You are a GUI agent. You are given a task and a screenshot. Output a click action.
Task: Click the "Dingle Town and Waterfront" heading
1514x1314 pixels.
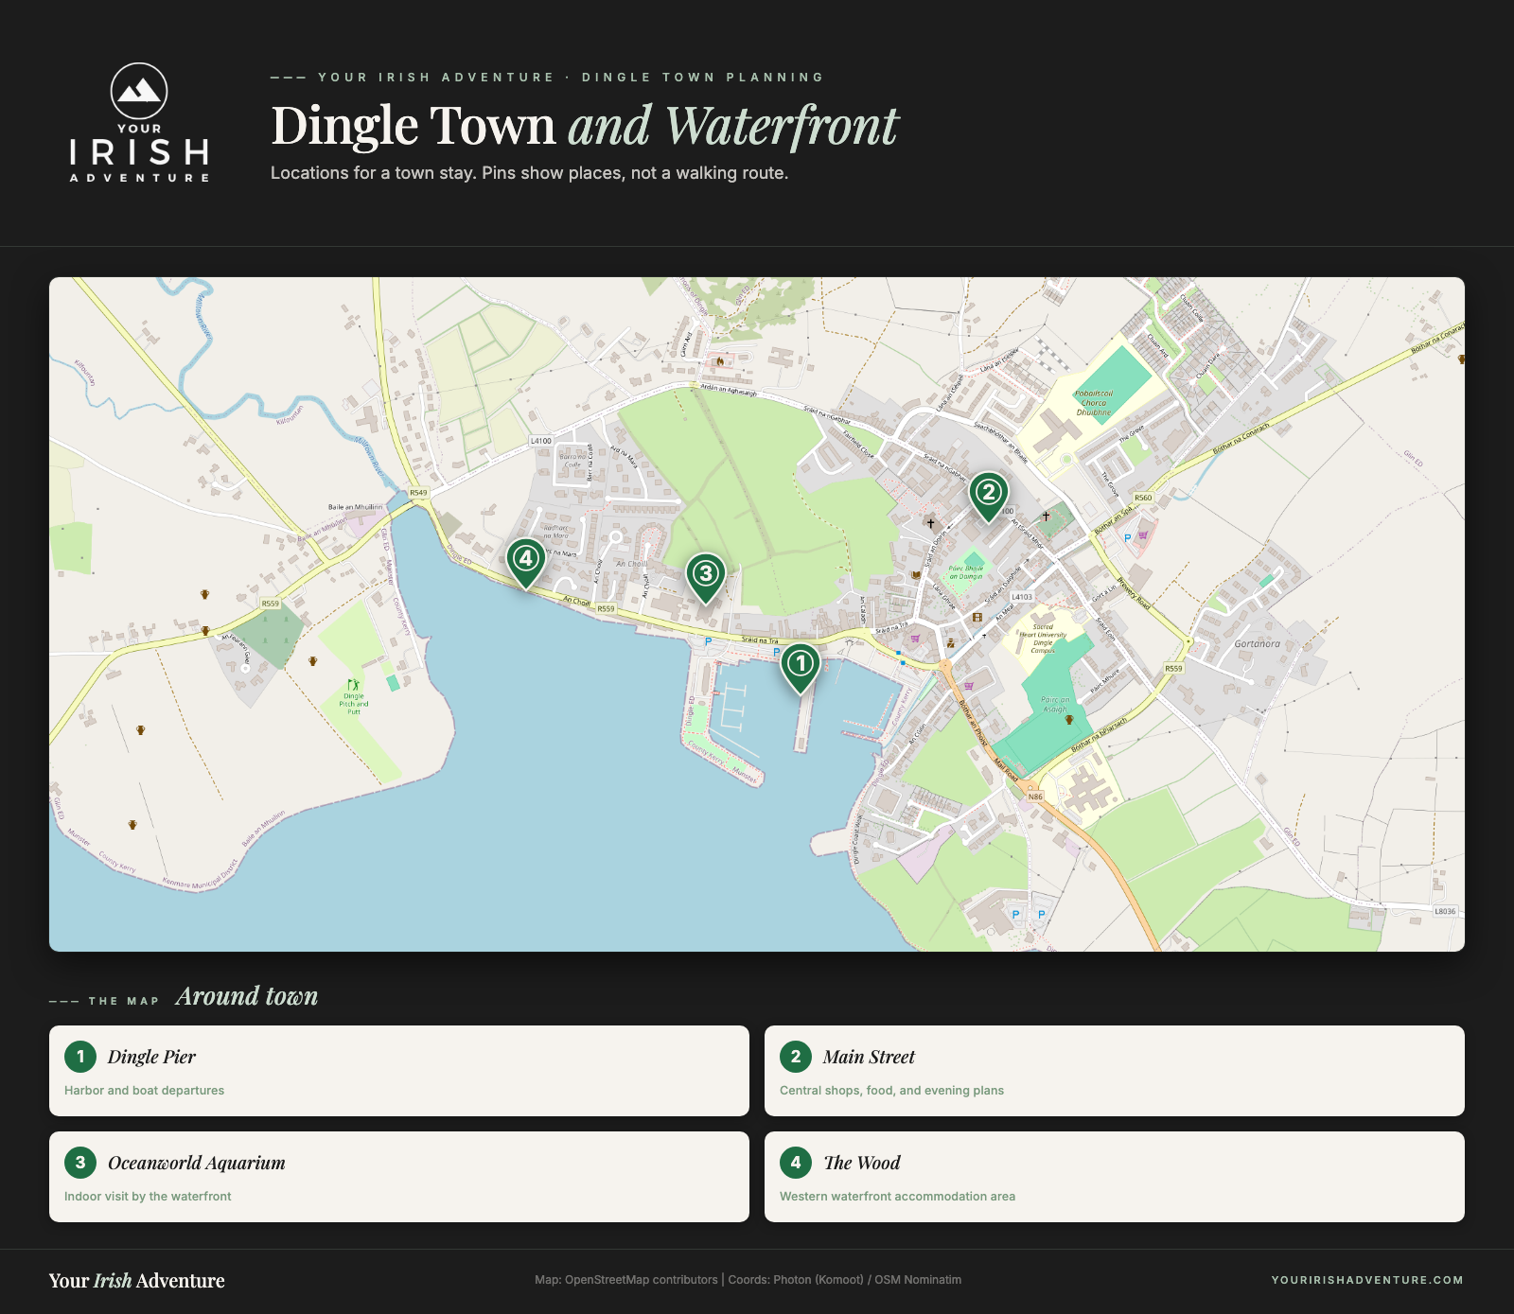(585, 126)
